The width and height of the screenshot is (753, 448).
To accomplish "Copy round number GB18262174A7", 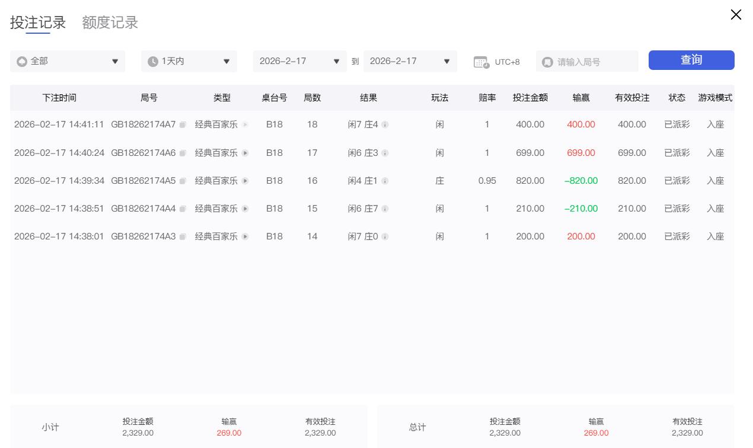I will (x=183, y=125).
